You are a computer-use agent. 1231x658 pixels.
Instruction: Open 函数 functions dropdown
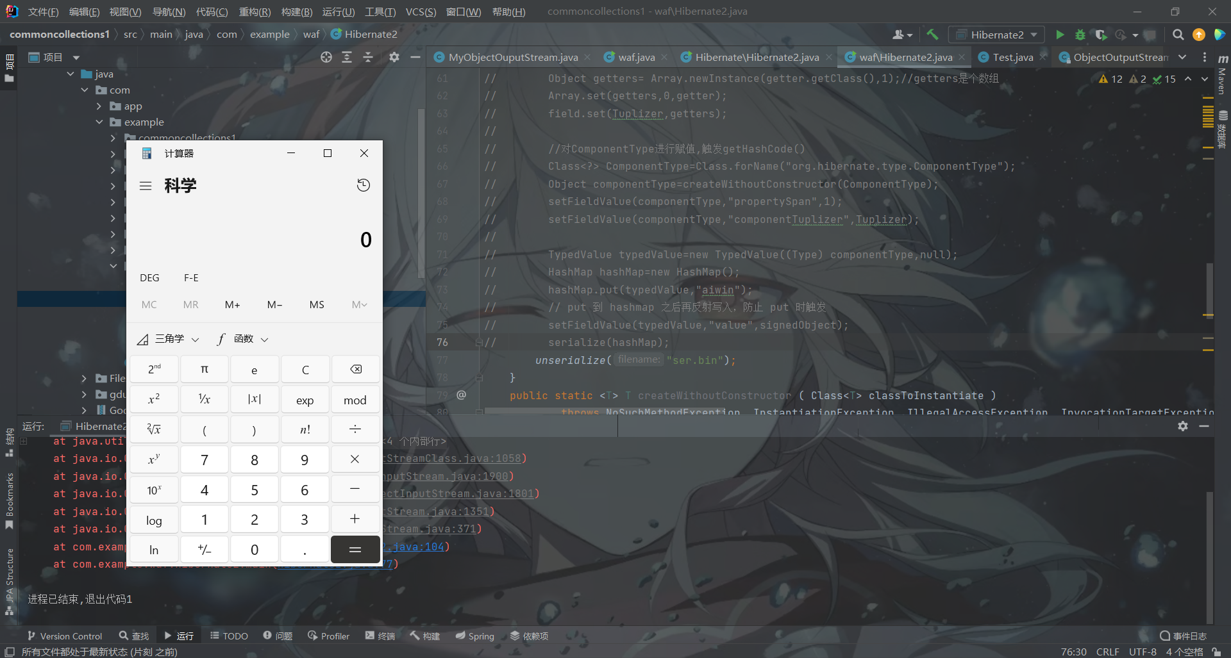coord(242,338)
